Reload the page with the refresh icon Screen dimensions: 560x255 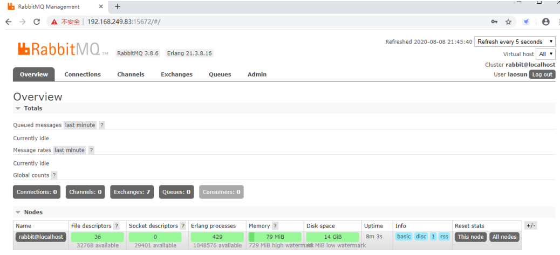pos(37,22)
